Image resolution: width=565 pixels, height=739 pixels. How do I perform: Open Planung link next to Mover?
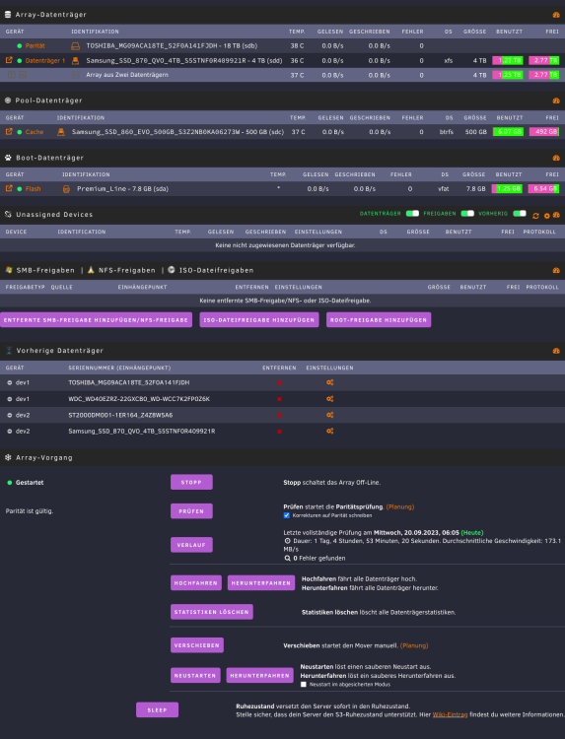coord(414,645)
